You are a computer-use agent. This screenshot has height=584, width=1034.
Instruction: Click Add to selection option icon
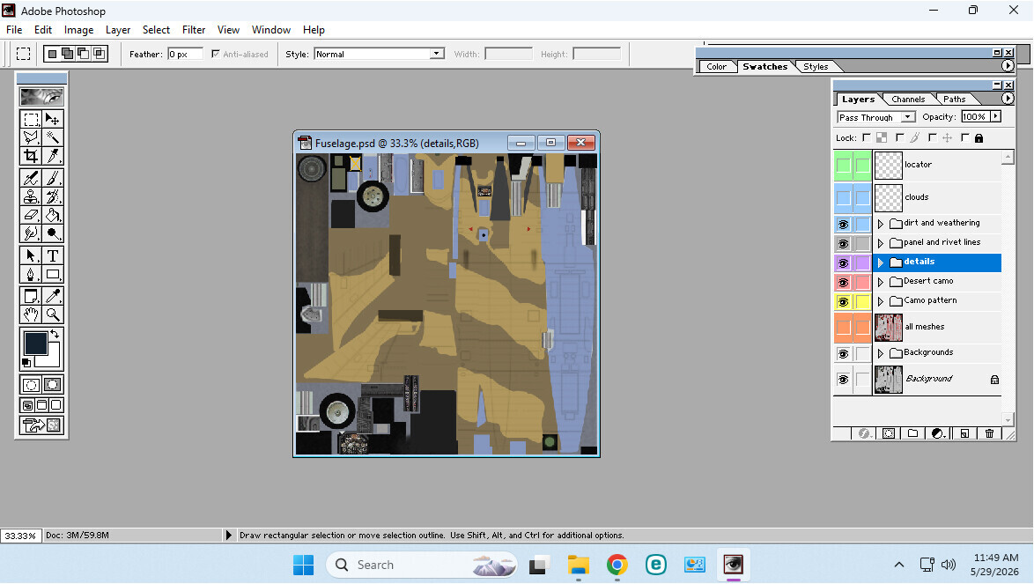point(68,54)
